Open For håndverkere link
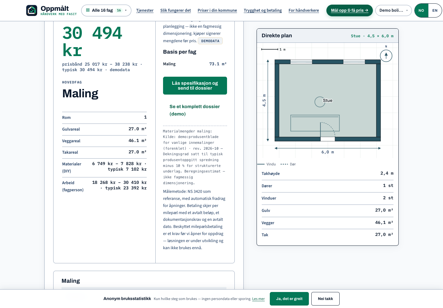The width and height of the screenshot is (443, 308). [x=304, y=10]
